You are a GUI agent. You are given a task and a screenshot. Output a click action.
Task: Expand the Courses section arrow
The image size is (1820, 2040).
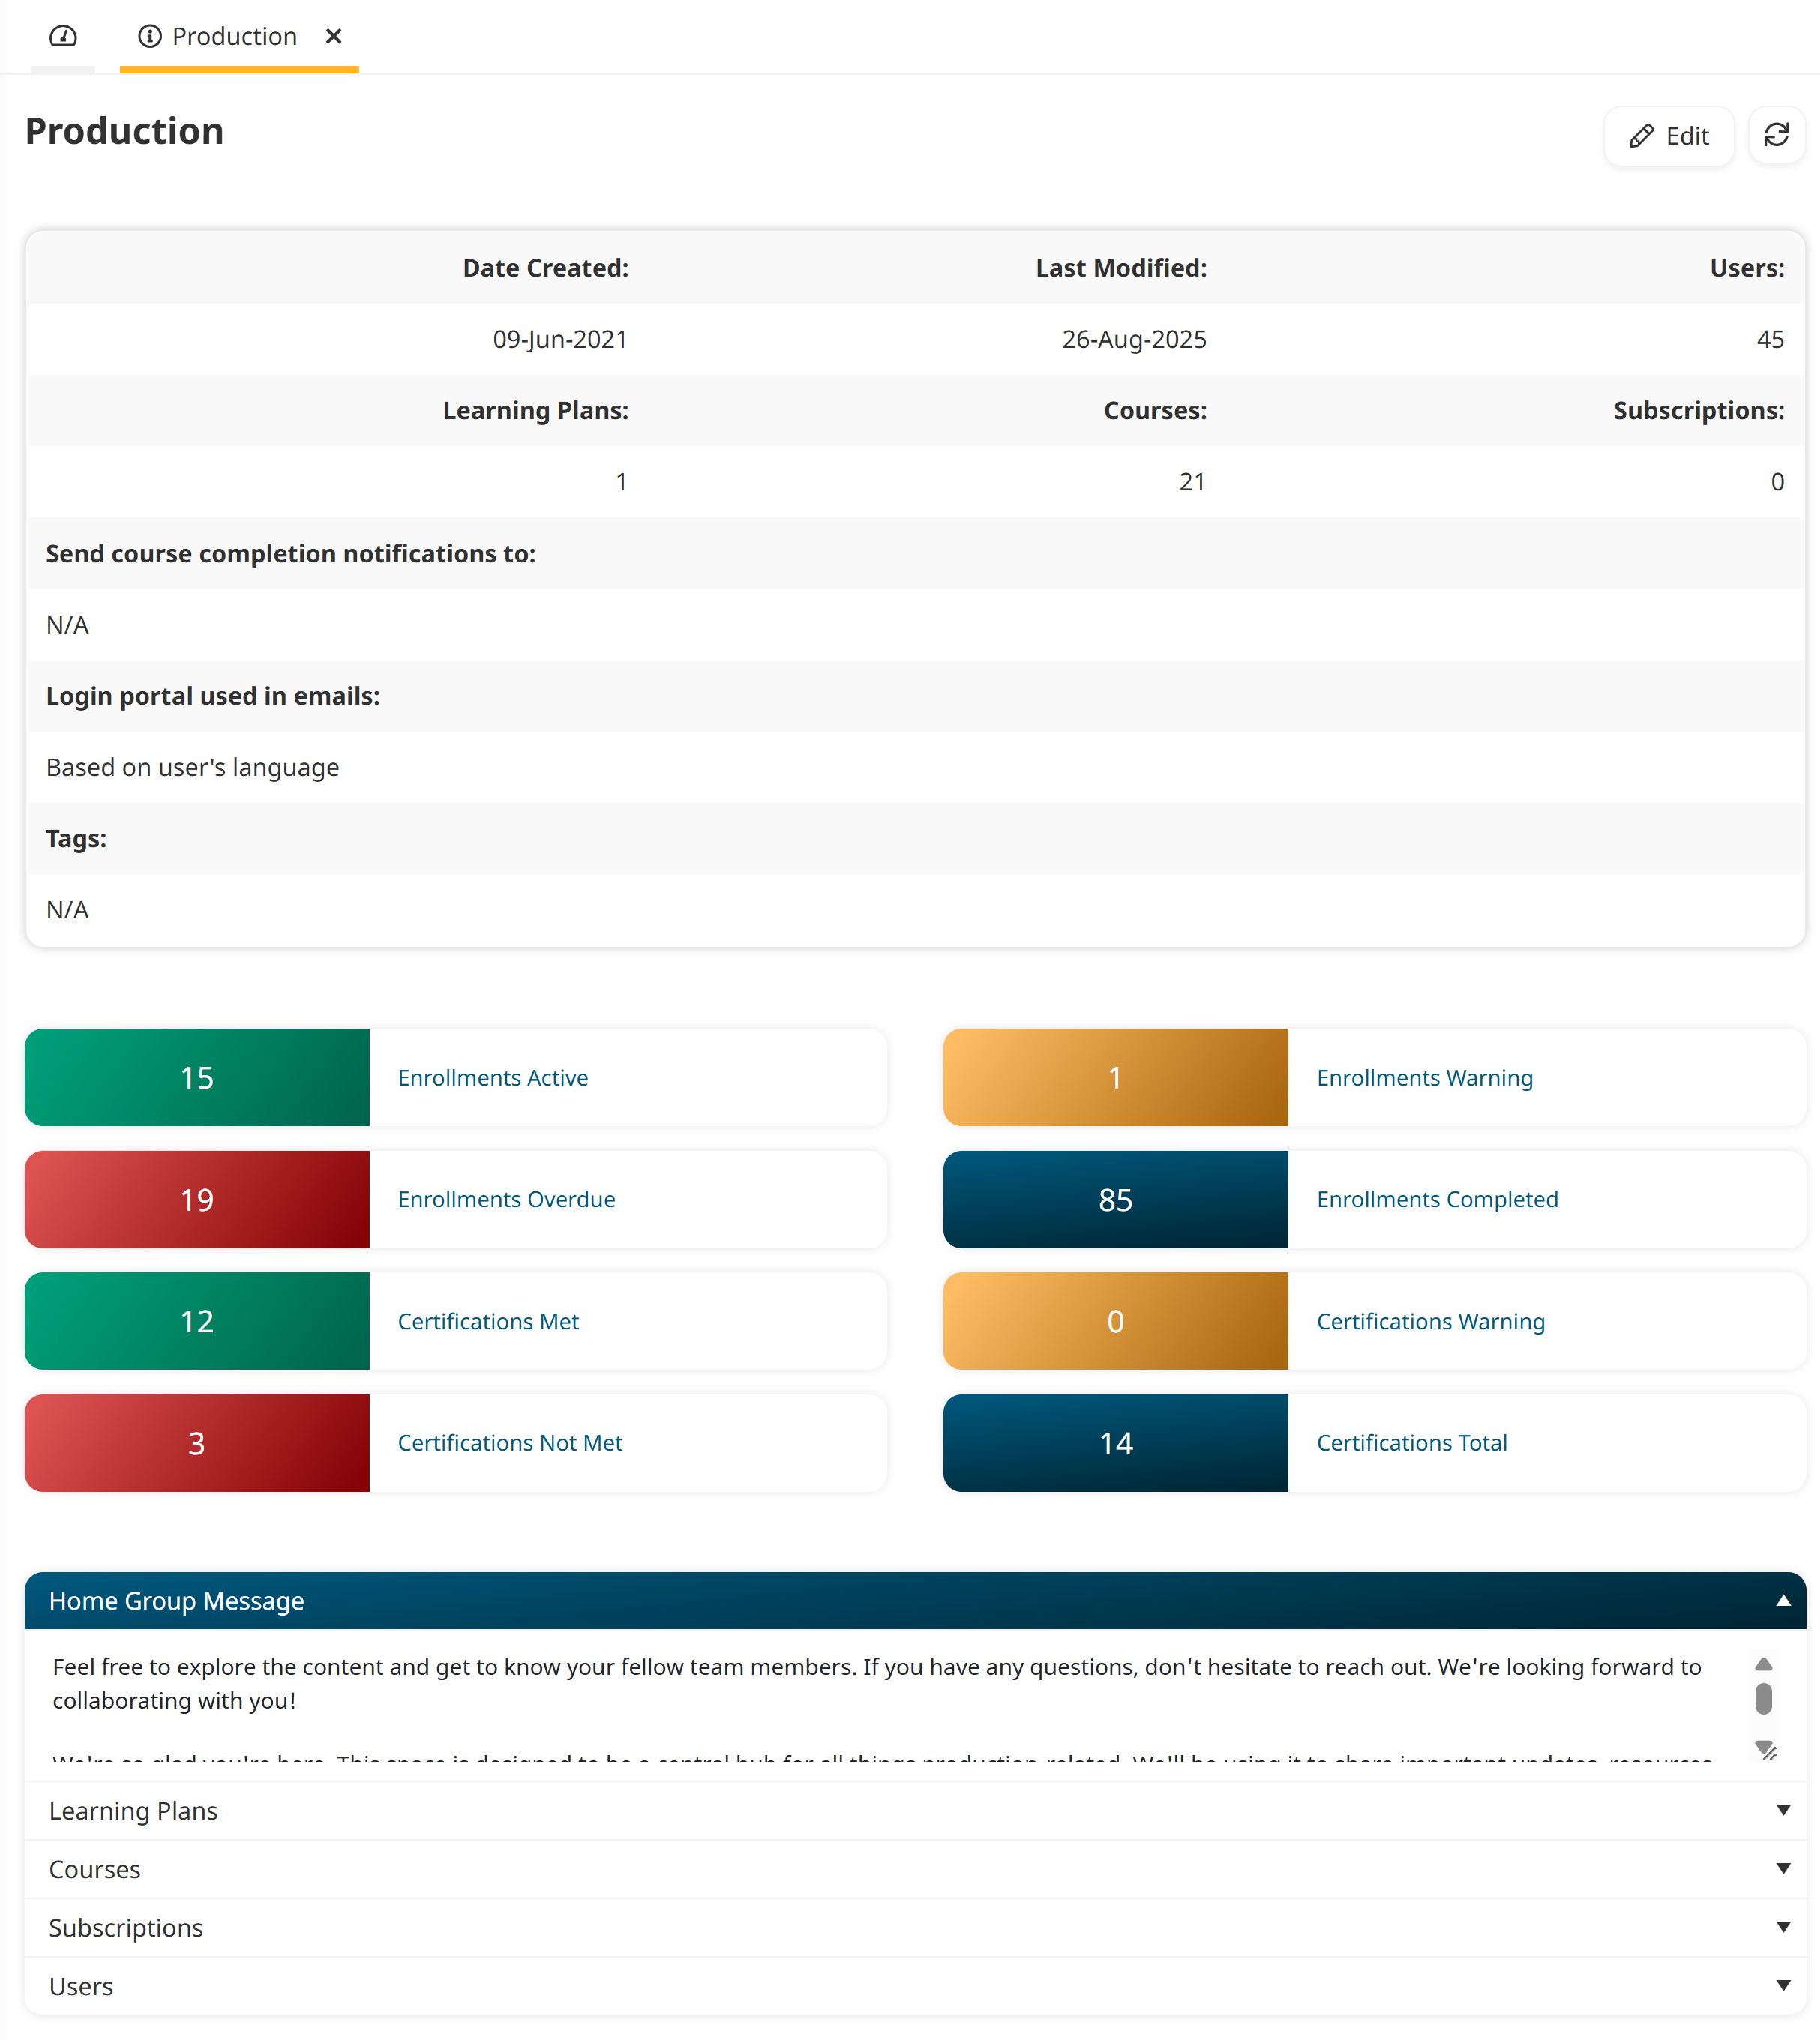[1783, 1868]
